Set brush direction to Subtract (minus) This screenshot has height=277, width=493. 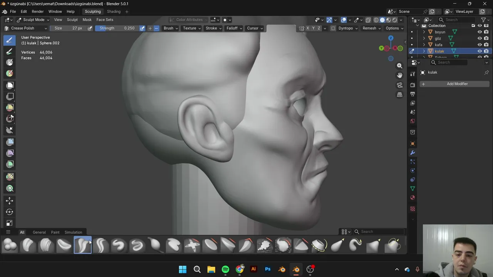(156, 28)
